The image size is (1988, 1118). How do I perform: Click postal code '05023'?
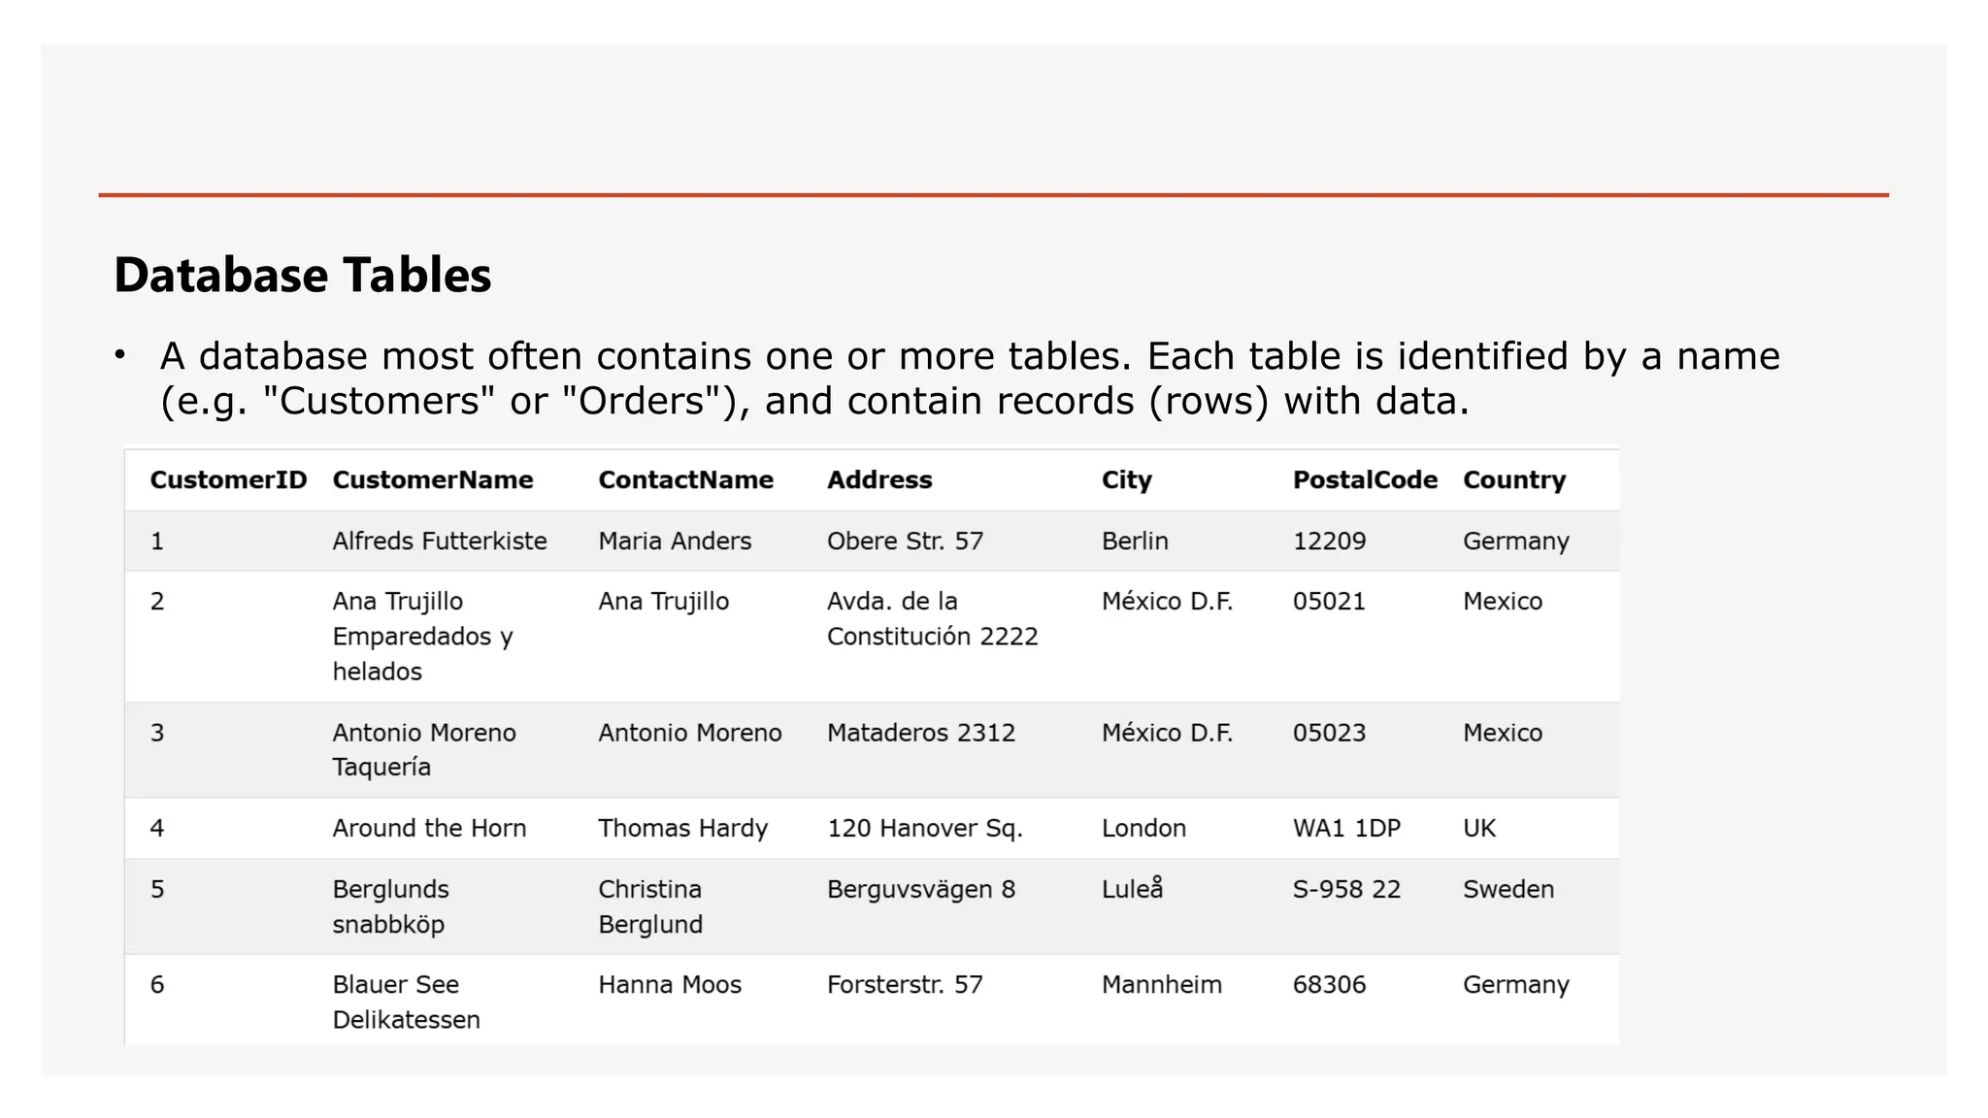(1329, 733)
